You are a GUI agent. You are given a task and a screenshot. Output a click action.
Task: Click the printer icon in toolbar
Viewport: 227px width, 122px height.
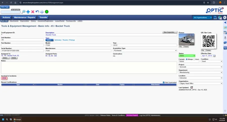point(42,12)
